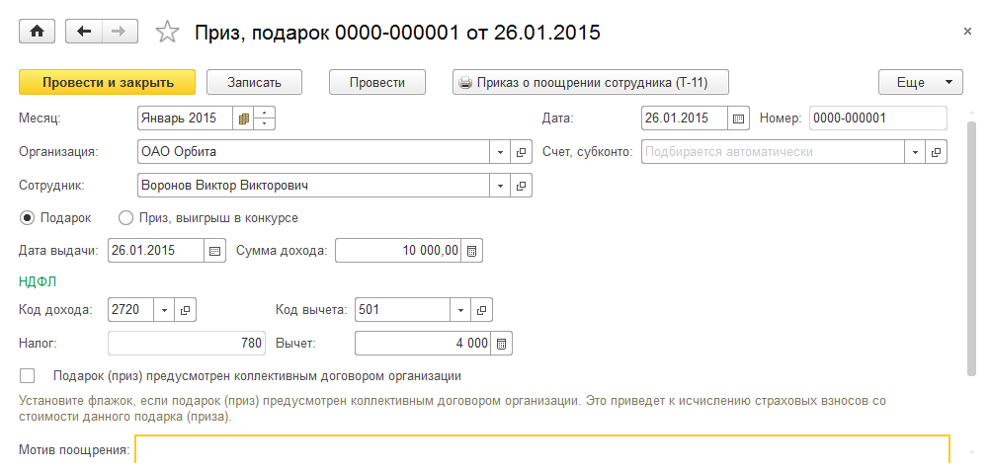Decrease month with the down stepper
989x472 pixels.
(264, 124)
